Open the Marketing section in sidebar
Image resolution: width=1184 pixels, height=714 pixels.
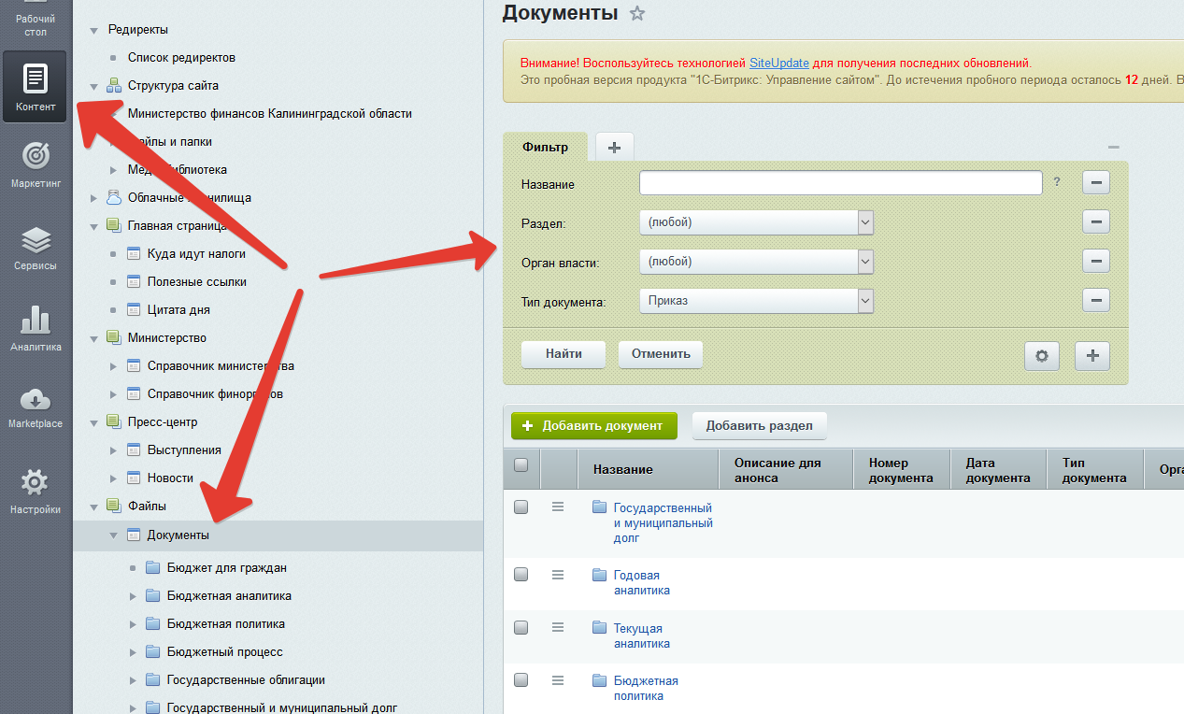point(36,164)
